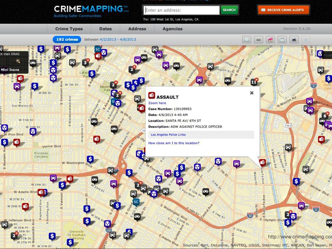This screenshot has height=249, width=332.
Task: Click the Enter an address field
Action: tap(182, 10)
